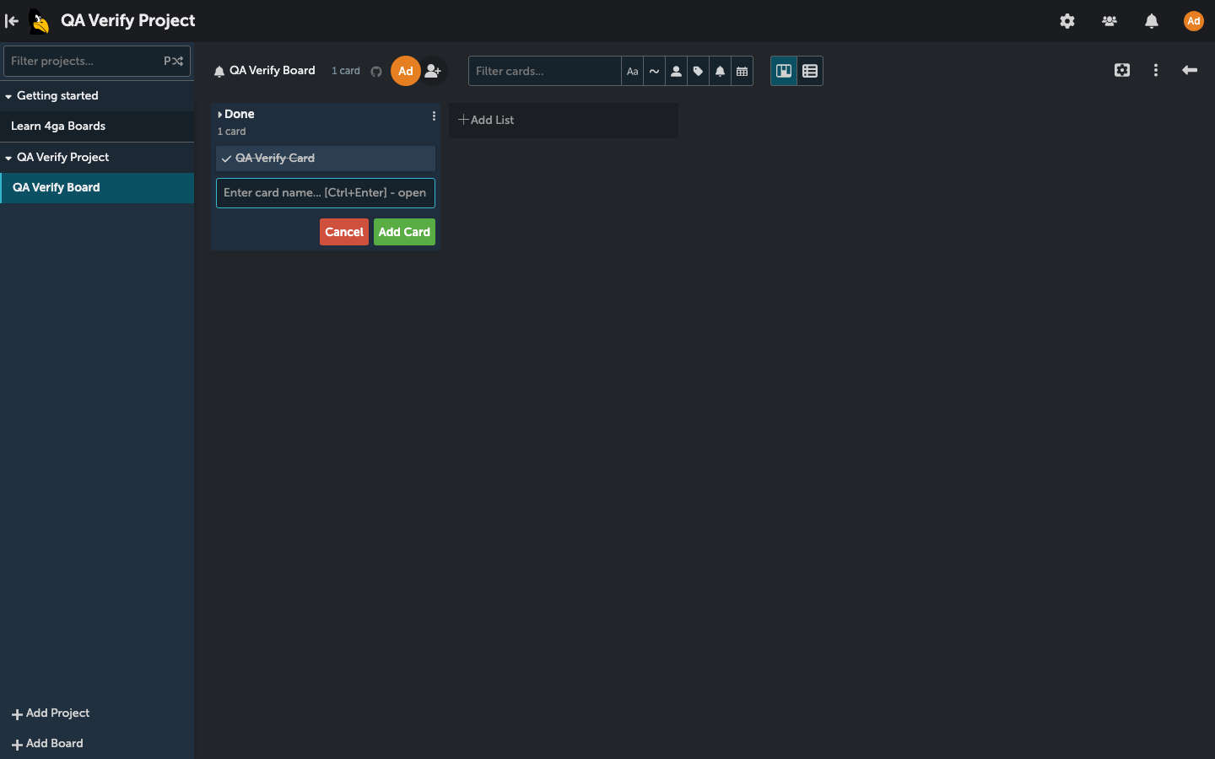The width and height of the screenshot is (1215, 759).
Task: Open the Done list three-dot menu
Action: (x=434, y=116)
